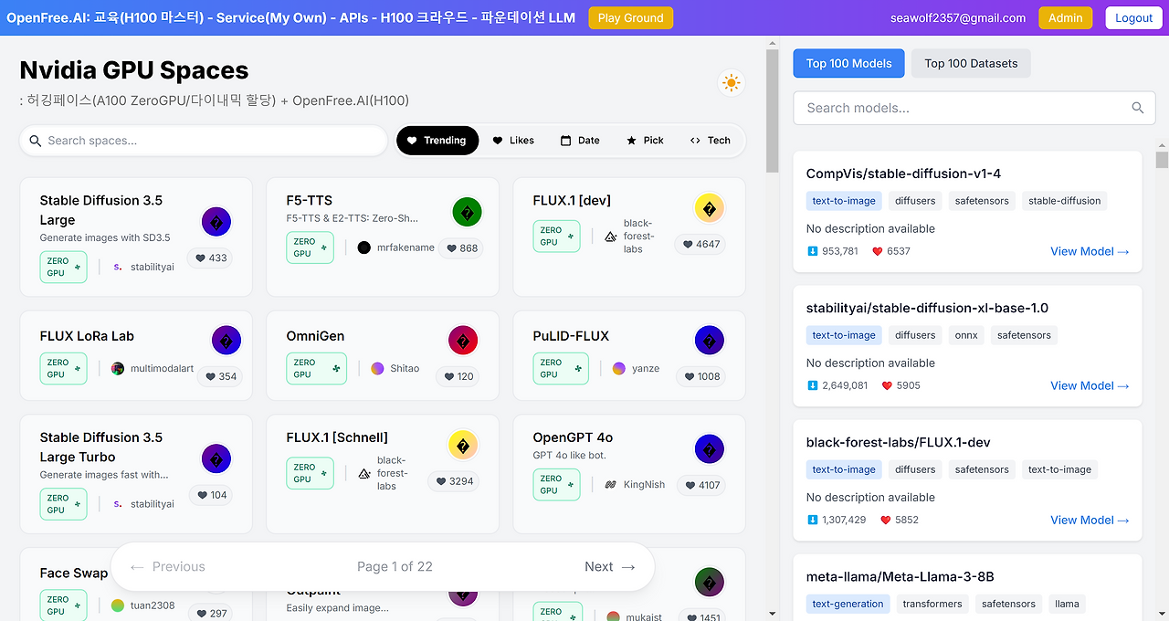Click the FLUX.1 [dev] yellow avatar icon
This screenshot has height=621, width=1169.
click(710, 209)
